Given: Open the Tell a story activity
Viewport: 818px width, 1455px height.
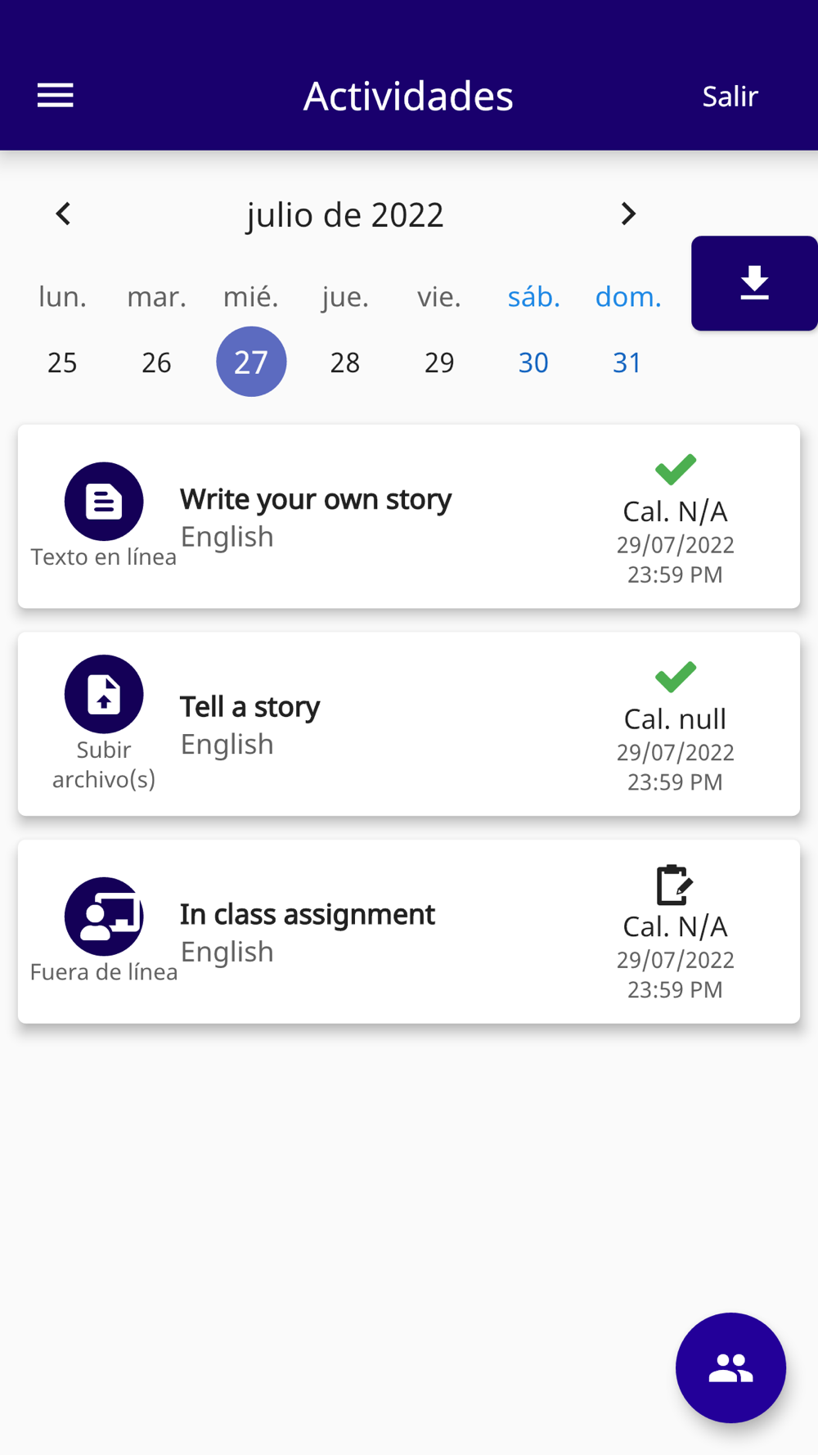Looking at the screenshot, I should [x=409, y=724].
